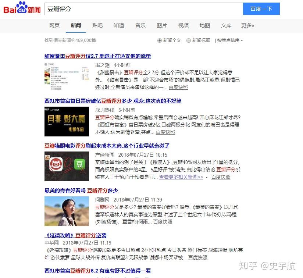This screenshot has height=278, width=303.
Task: Click thumbnail of girl in 最美的青春
Action: 67,211
